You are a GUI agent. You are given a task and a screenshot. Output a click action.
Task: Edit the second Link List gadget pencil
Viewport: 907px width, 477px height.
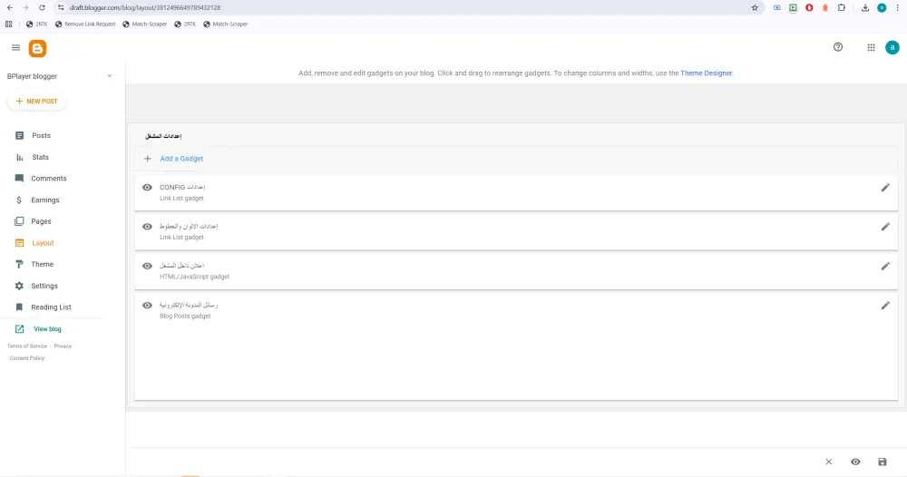click(885, 228)
